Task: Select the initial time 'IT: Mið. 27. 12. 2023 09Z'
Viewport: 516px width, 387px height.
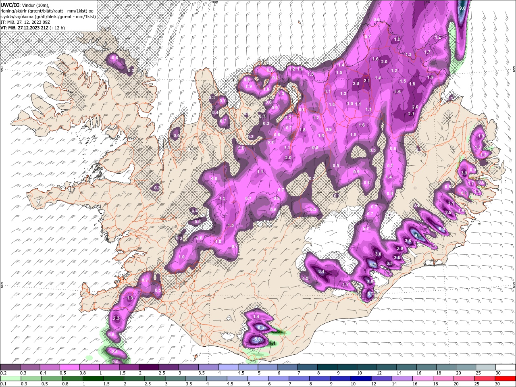Action: (x=25, y=22)
